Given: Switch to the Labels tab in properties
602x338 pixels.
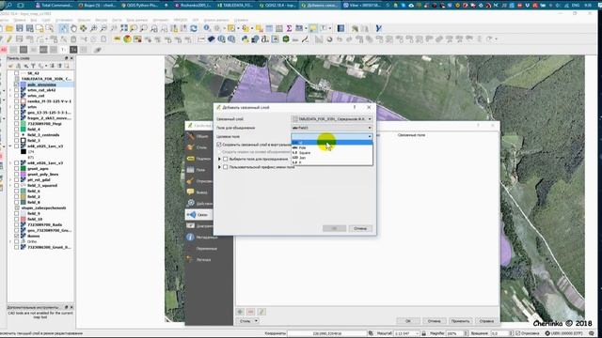Looking at the screenshot, I should [198, 159].
